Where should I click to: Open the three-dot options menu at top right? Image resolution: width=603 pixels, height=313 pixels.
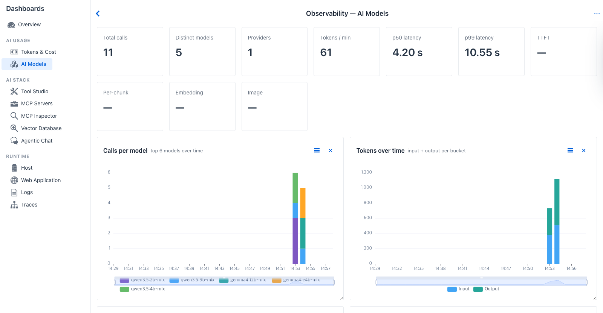(597, 14)
